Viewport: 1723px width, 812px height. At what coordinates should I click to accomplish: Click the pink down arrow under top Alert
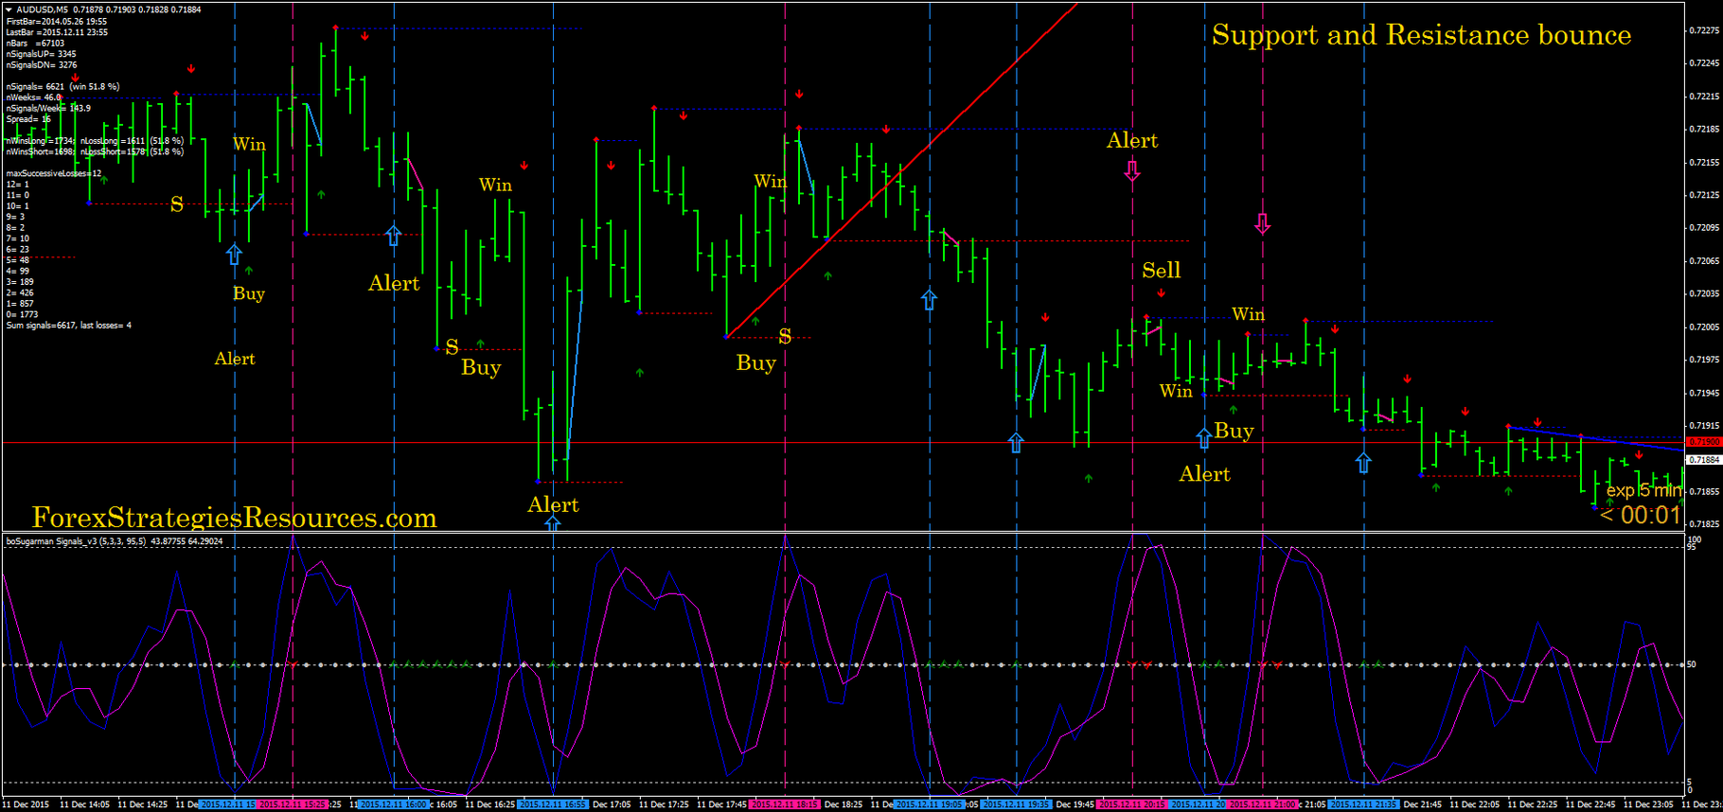pos(1132,171)
